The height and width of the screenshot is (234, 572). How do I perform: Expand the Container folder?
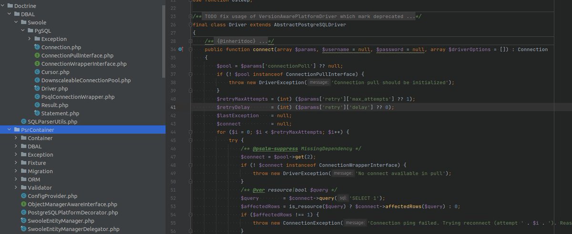(x=17, y=138)
